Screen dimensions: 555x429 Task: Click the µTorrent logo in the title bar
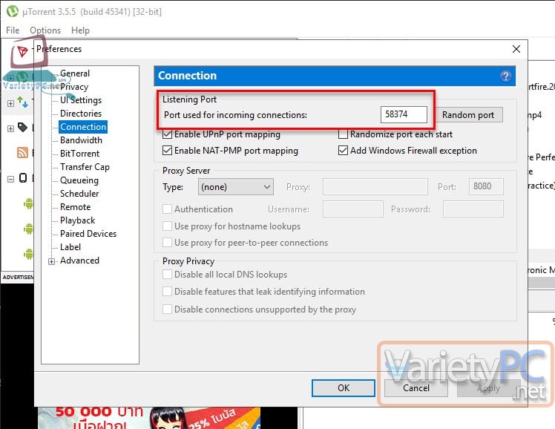point(13,11)
